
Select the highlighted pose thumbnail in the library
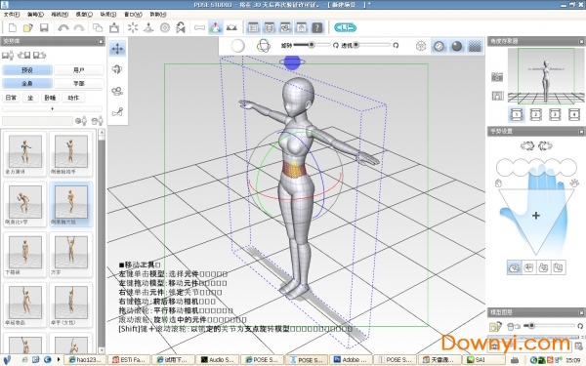[x=71, y=204]
